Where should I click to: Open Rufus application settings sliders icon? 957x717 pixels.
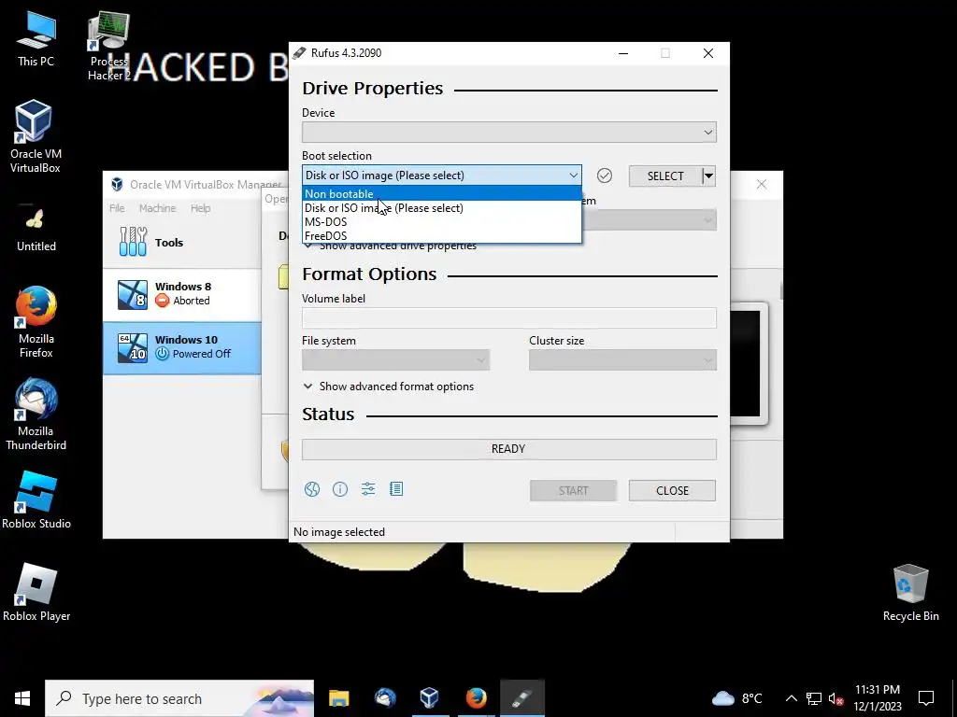368,489
